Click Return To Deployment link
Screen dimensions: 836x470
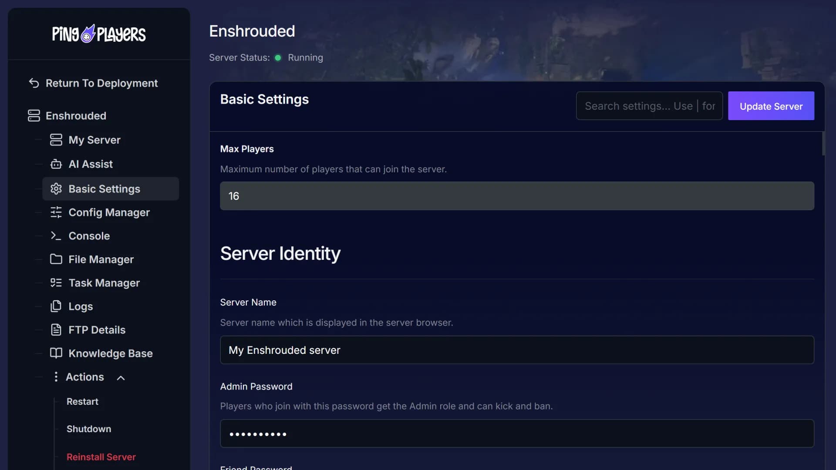coord(101,83)
